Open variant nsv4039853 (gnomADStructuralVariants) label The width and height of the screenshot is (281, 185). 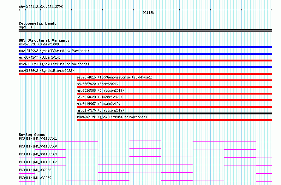pos(54,64)
